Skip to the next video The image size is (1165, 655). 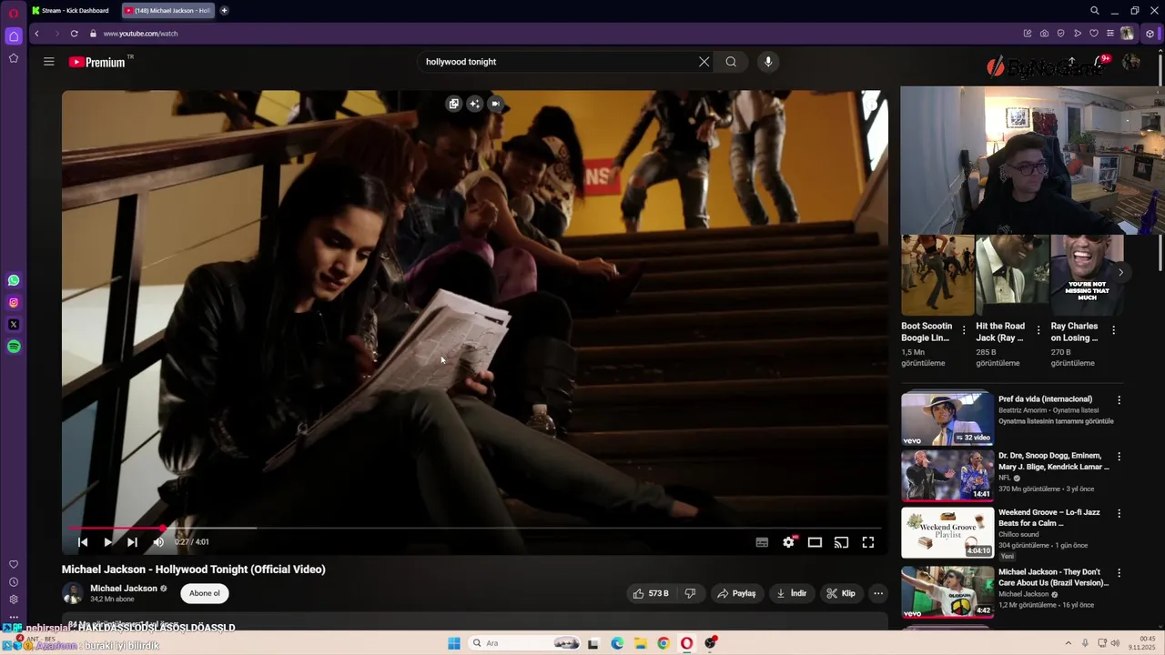132,542
